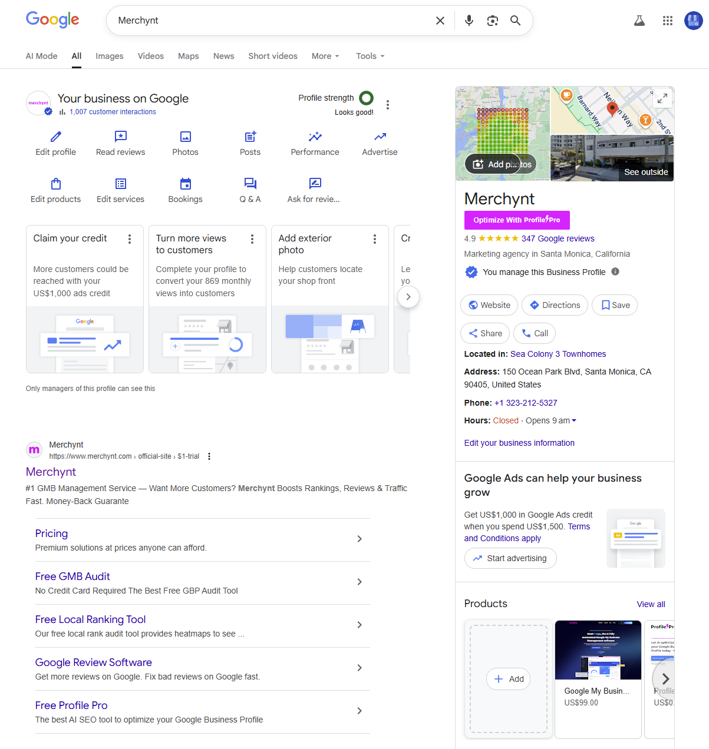This screenshot has height=749, width=709.
Task: Expand the Google Review Software chevron
Action: [x=360, y=668]
